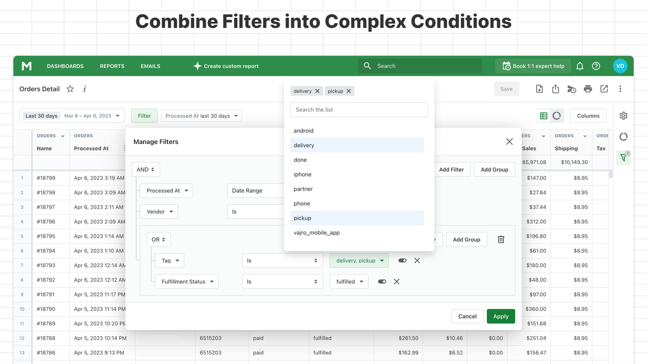Open the OR operator dropdown
647x364 pixels.
(x=159, y=239)
